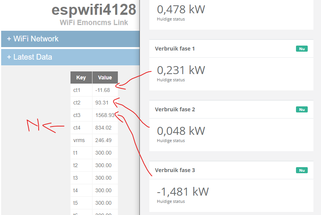The height and width of the screenshot is (215, 321).
Task: Open the Verbruik fase 3 card title
Action: [175, 170]
